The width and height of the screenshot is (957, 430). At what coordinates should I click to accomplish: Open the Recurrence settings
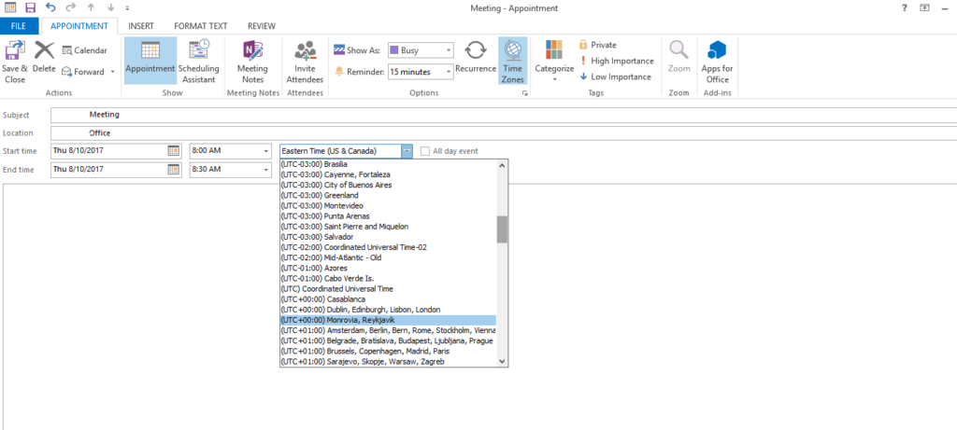pyautogui.click(x=475, y=56)
